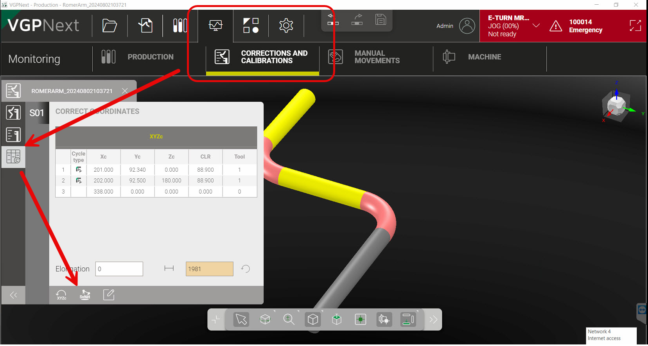Click the reset length circular arrow icon
This screenshot has width=648, height=346.
(x=246, y=269)
